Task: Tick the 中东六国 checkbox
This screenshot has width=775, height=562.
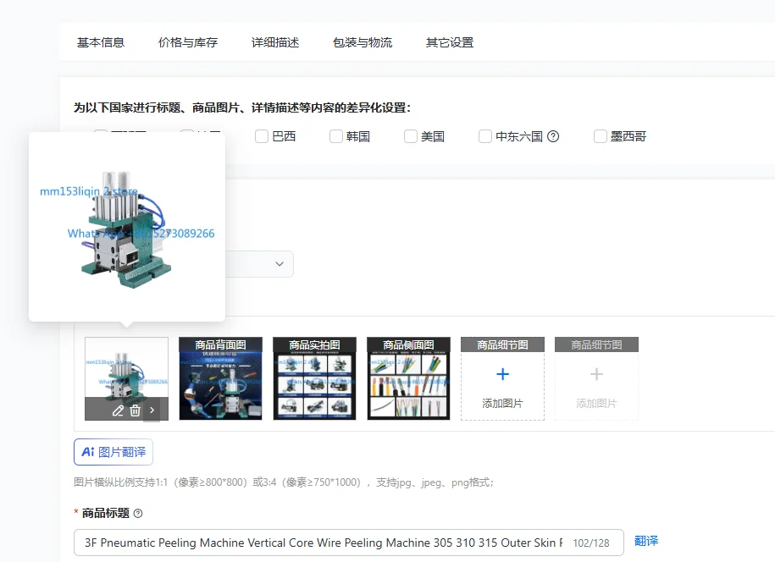Action: [485, 136]
